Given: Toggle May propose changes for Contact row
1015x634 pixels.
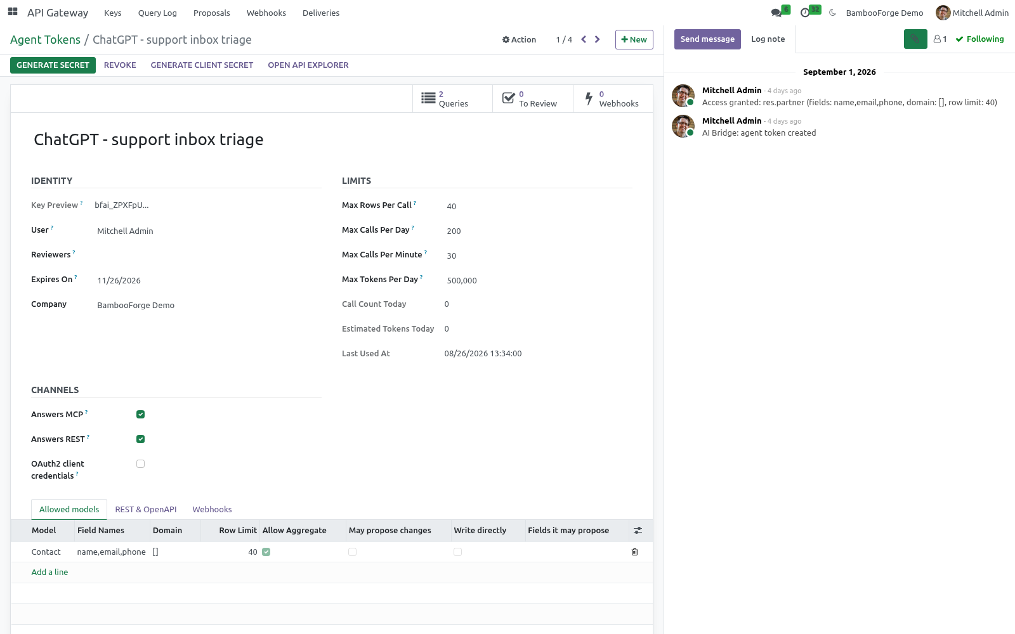Looking at the screenshot, I should (x=353, y=552).
